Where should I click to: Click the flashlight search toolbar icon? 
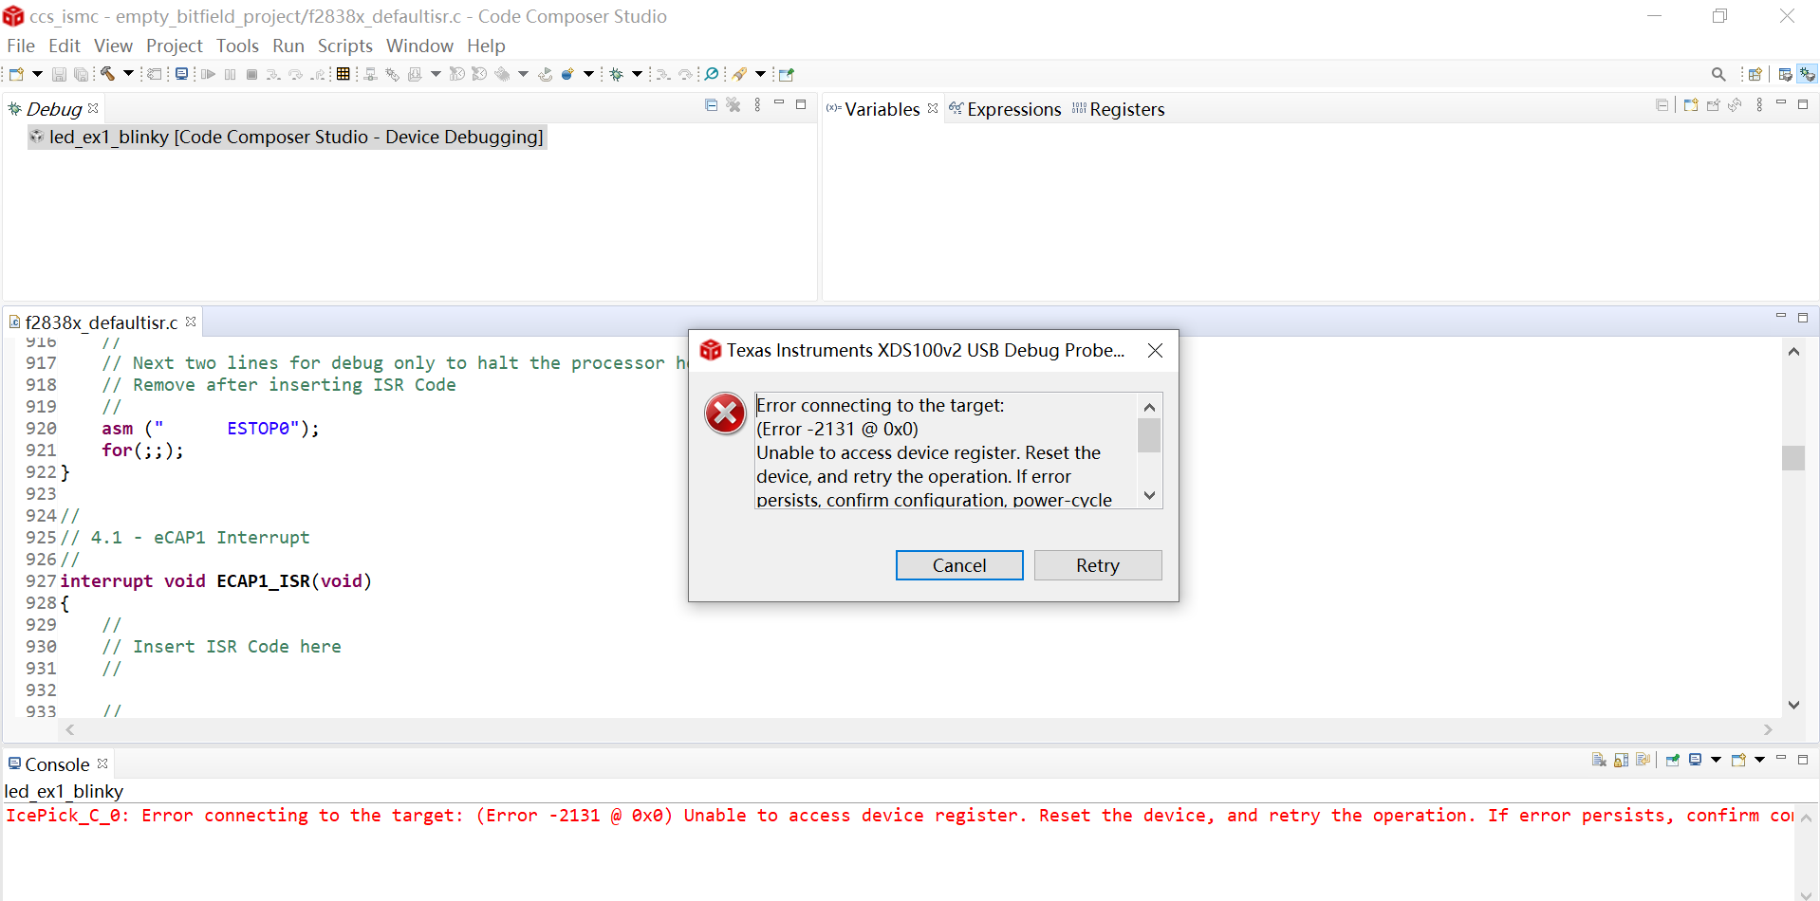(x=739, y=74)
